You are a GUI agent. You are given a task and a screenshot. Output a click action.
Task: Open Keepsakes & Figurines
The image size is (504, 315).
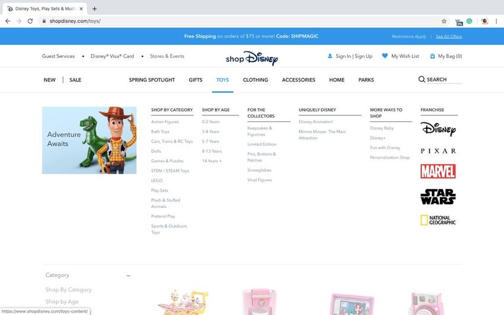click(260, 131)
